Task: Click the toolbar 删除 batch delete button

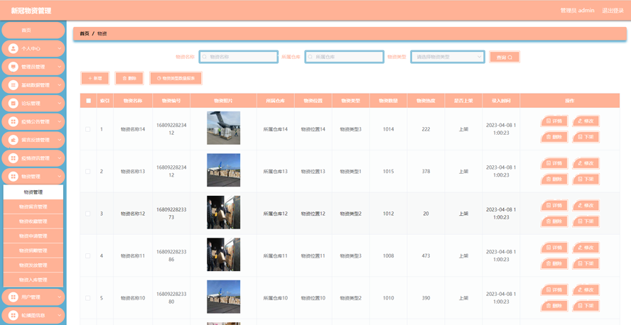Action: tap(129, 78)
